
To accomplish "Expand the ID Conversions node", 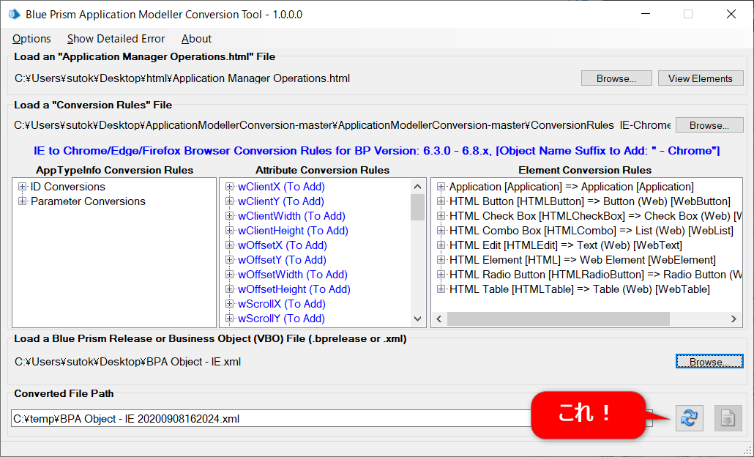I will 22,187.
